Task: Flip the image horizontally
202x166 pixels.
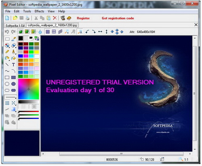Action: (100, 32)
